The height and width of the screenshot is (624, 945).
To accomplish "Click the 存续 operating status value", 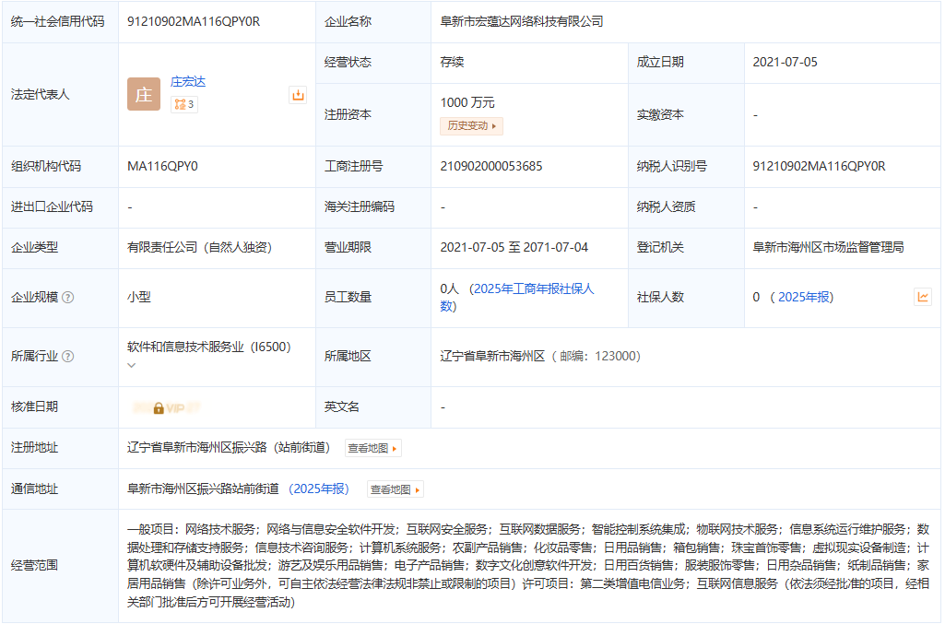I will 452,62.
